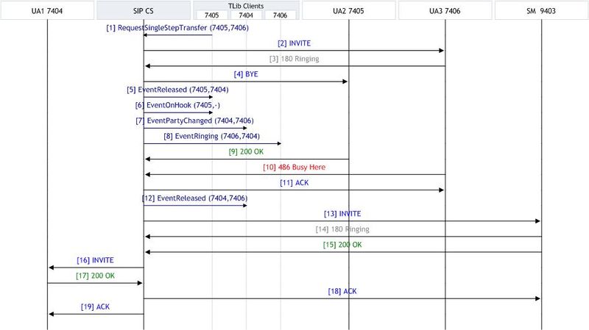Select the [15] 200 OK label
Screen dimensions: 589x330
click(342, 245)
